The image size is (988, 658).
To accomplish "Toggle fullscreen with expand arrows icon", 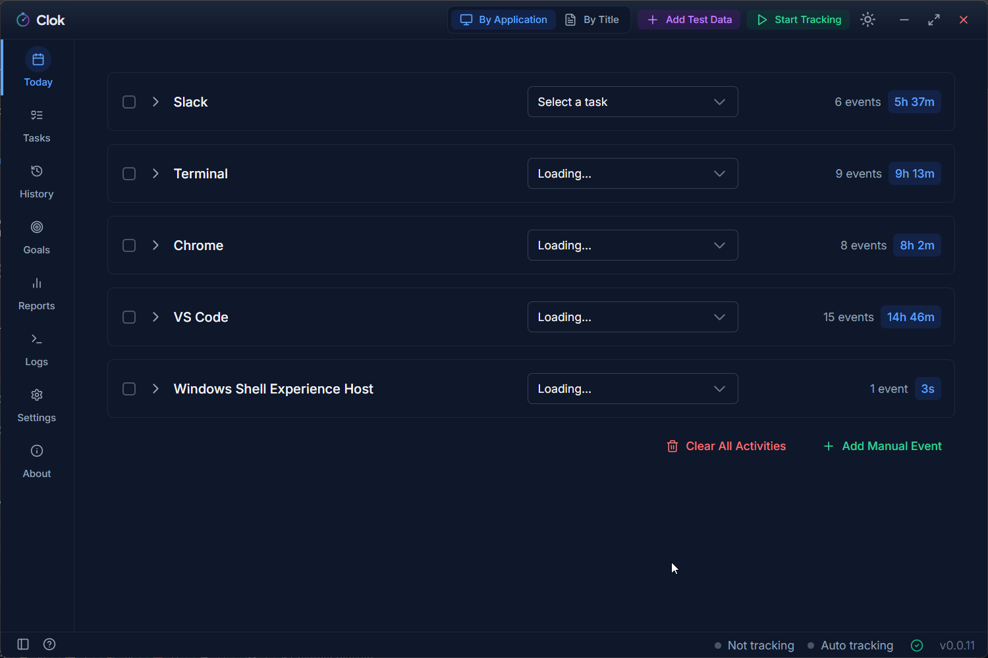I will (x=934, y=20).
